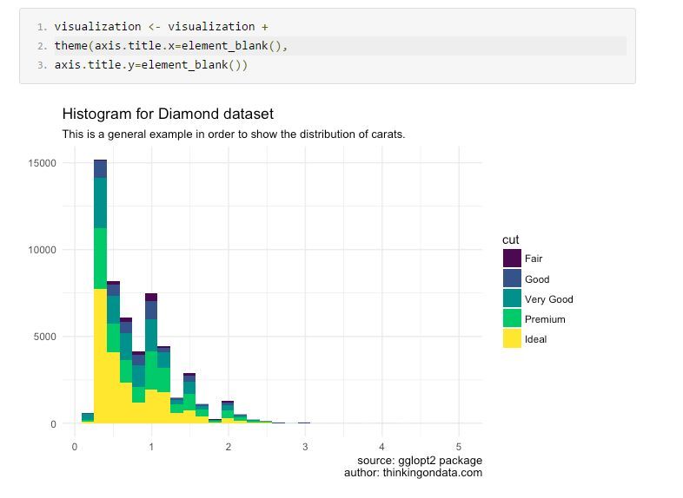This screenshot has height=498, width=683.
Task: Click x-axis label 5
Action: tap(459, 447)
